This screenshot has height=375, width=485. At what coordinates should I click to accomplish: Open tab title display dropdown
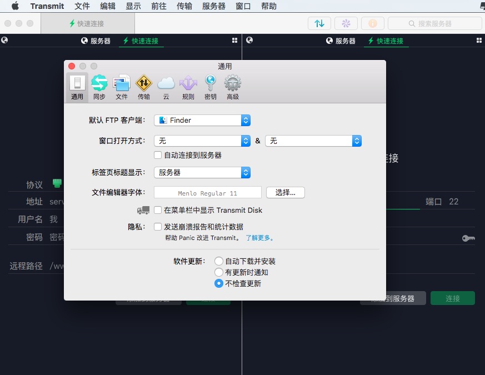tap(202, 173)
